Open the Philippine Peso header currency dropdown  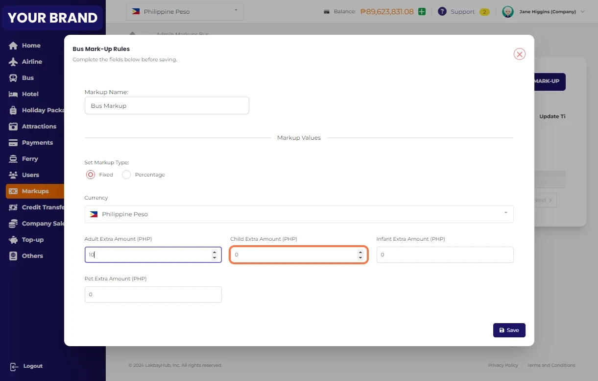pos(185,12)
